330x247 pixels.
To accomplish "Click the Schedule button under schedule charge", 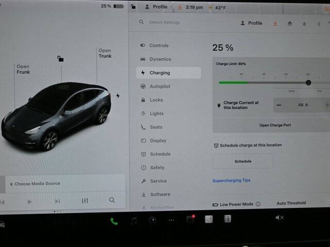I will click(243, 161).
